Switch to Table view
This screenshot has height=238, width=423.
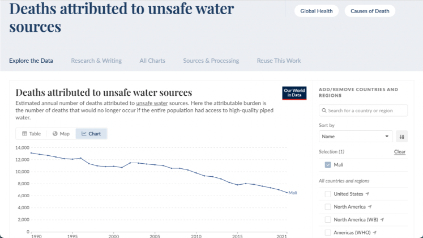click(32, 134)
